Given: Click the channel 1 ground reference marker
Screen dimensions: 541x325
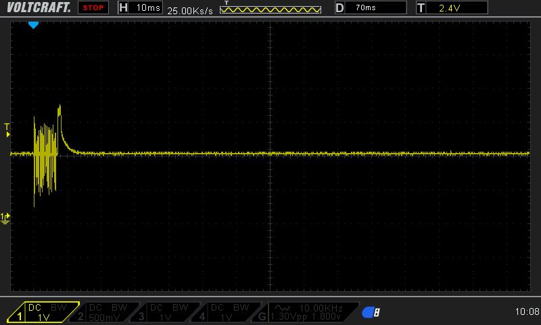Looking at the screenshot, I should (6, 217).
